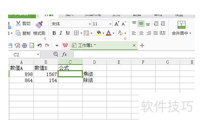Select cell labeled 除法
The height and width of the screenshot is (135, 203).
click(x=94, y=80)
